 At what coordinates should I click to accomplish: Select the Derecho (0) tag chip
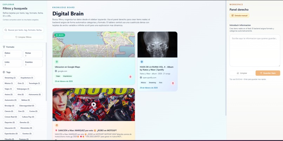[24, 122]
